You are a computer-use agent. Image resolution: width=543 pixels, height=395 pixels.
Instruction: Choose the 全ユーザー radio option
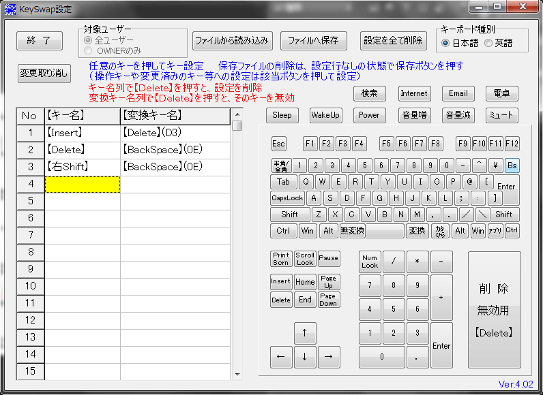pyautogui.click(x=88, y=40)
